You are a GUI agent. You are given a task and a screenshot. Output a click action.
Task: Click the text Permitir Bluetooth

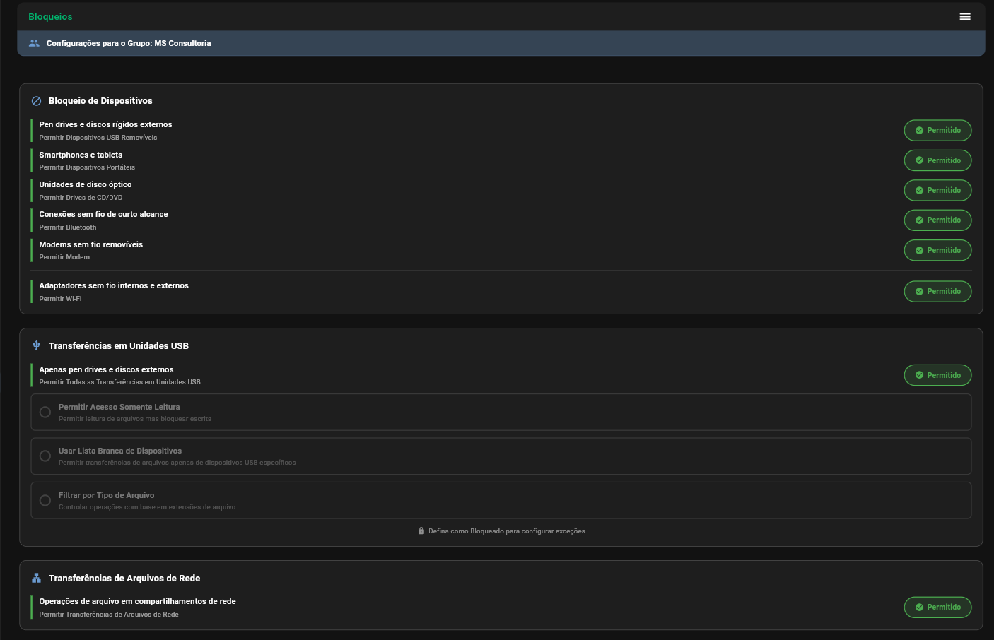[x=68, y=227]
